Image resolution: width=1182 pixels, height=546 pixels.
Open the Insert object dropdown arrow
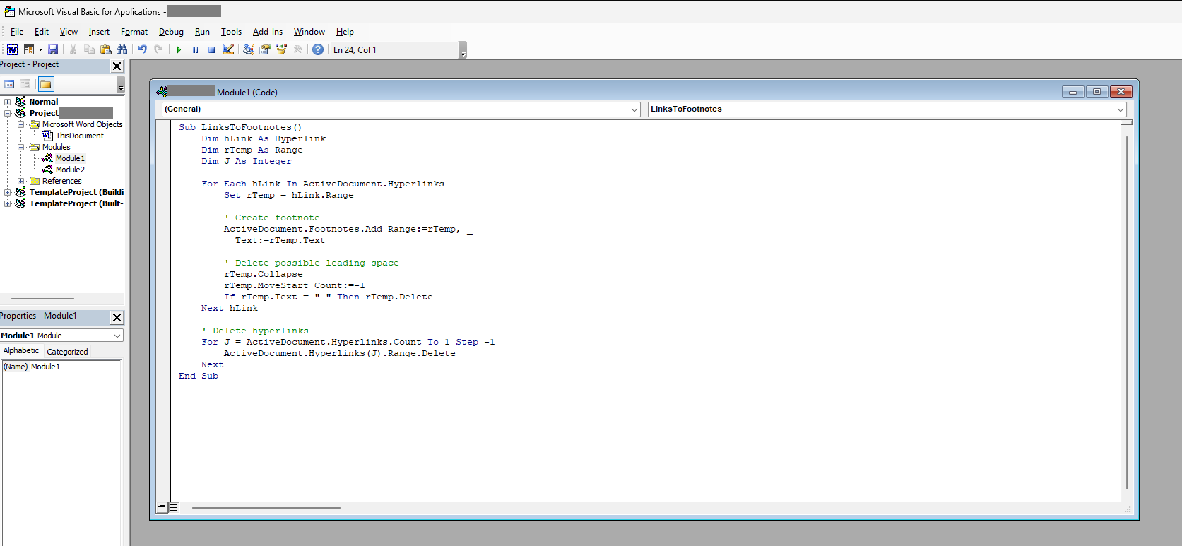(x=40, y=49)
